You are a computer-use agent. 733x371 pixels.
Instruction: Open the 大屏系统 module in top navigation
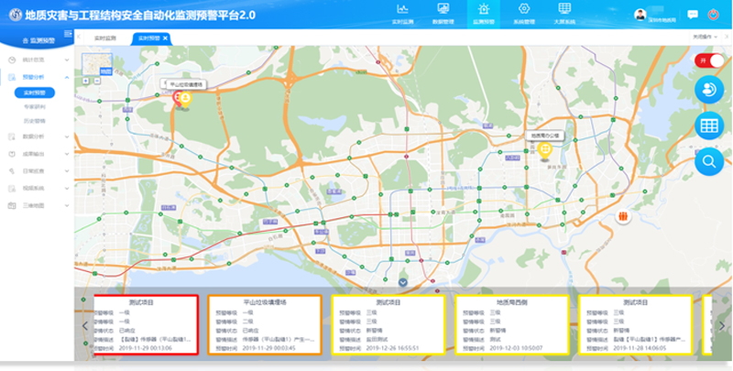pos(565,13)
